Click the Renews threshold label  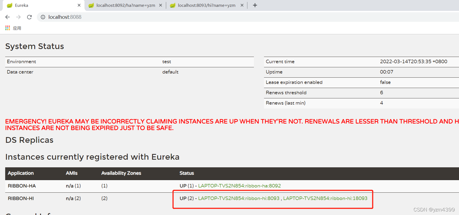[x=286, y=93]
